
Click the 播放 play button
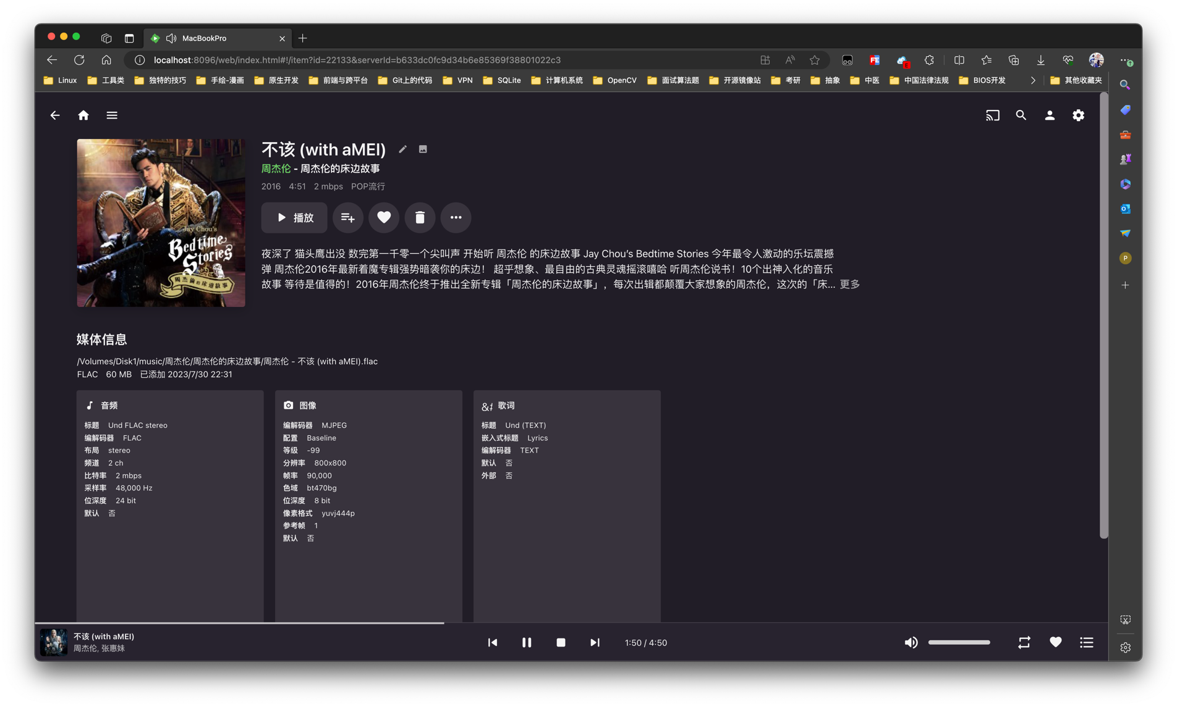click(x=294, y=217)
